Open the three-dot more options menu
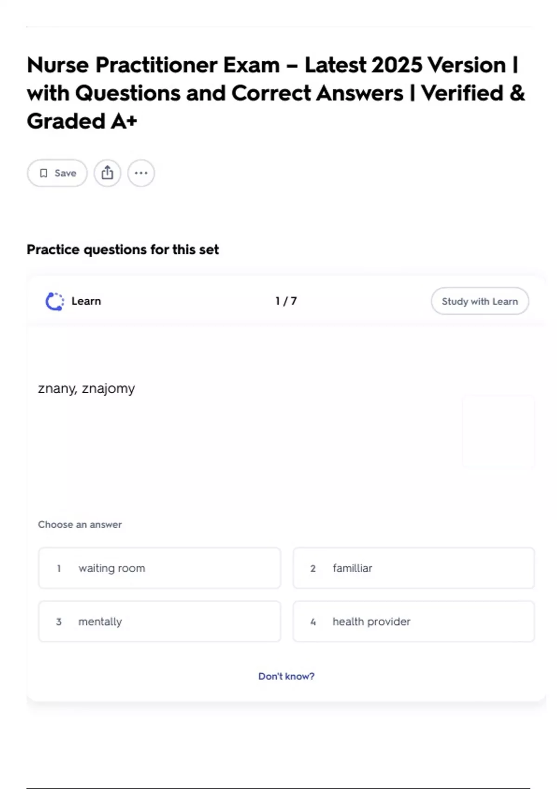 (141, 173)
